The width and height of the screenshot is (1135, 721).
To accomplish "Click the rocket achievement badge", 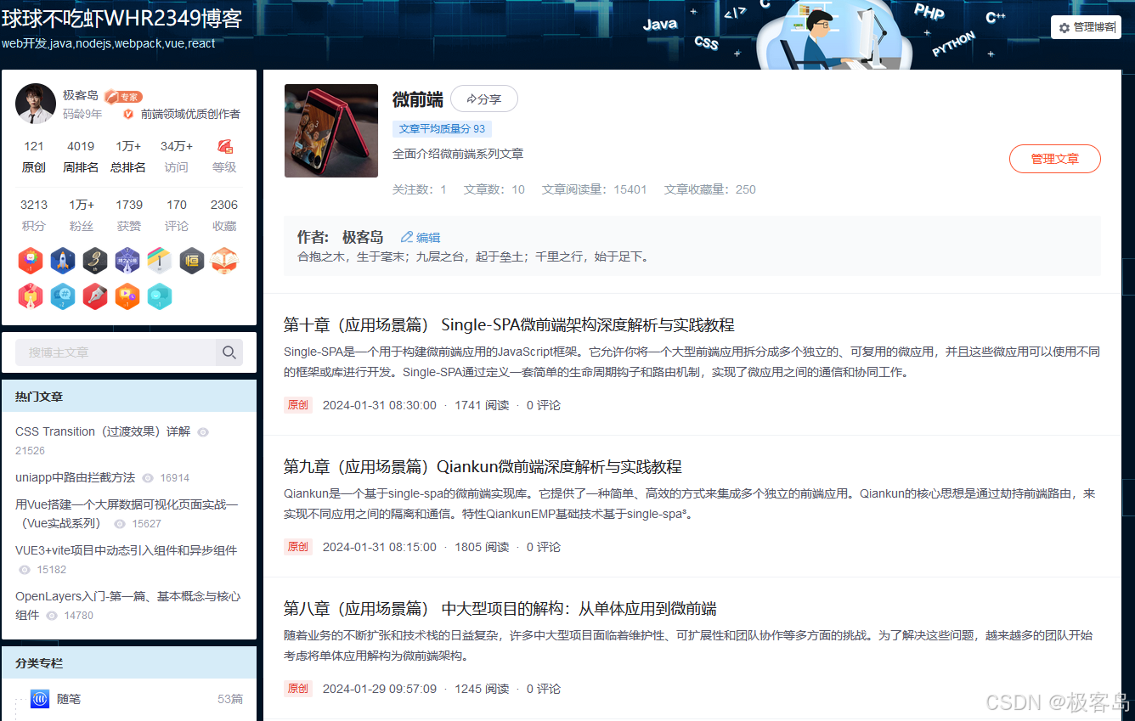I will tap(63, 261).
